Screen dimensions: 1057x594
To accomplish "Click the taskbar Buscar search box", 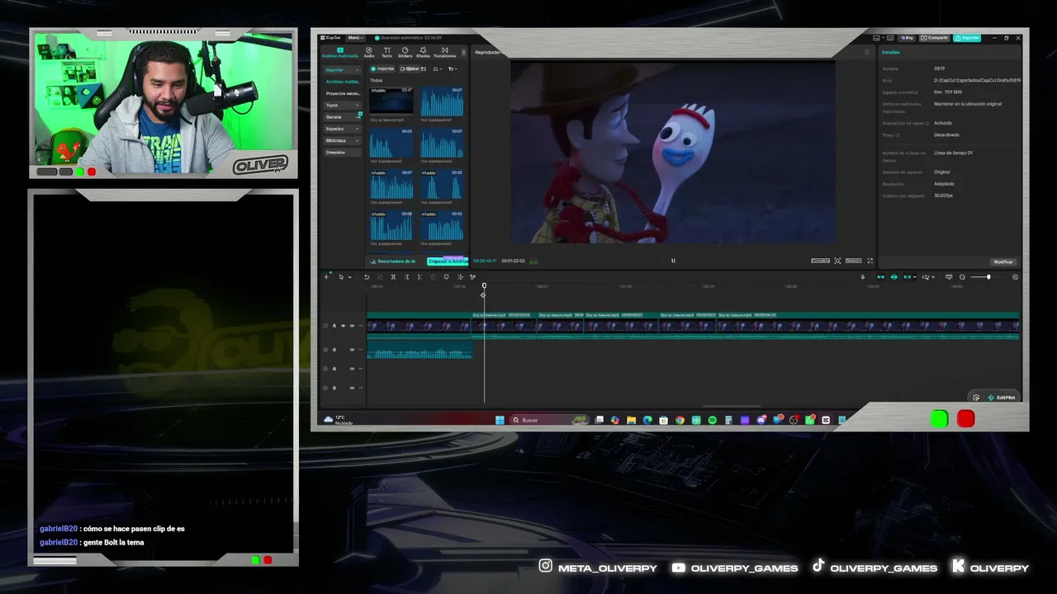I will click(x=550, y=420).
